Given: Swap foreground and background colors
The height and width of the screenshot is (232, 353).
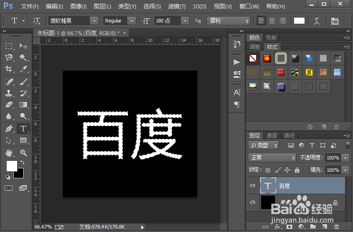Looking at the screenshot, I should (22, 162).
